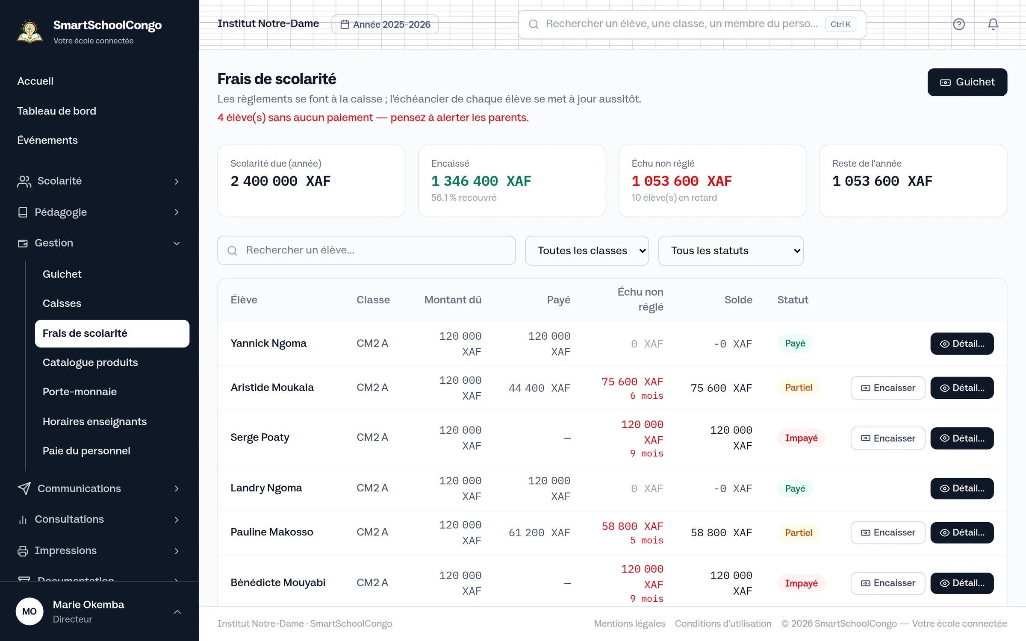
Task: Expand the Consultations section chevron
Action: [177, 520]
